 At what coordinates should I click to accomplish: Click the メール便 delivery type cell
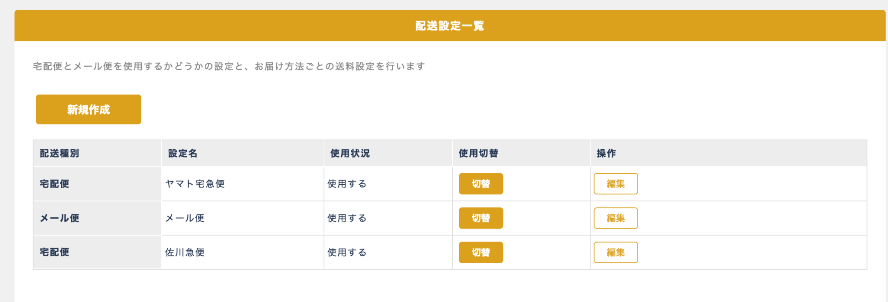click(59, 218)
